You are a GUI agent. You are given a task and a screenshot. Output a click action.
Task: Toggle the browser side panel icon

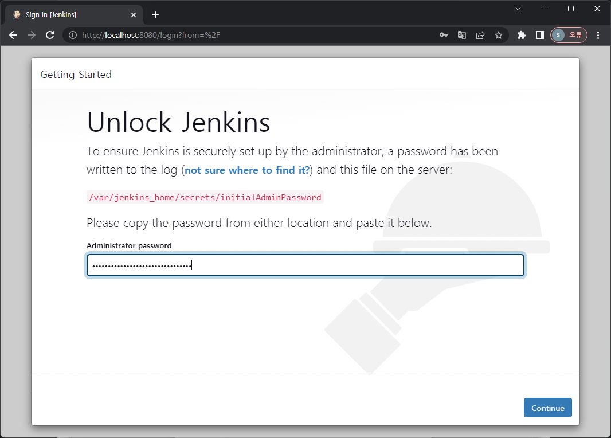click(540, 35)
